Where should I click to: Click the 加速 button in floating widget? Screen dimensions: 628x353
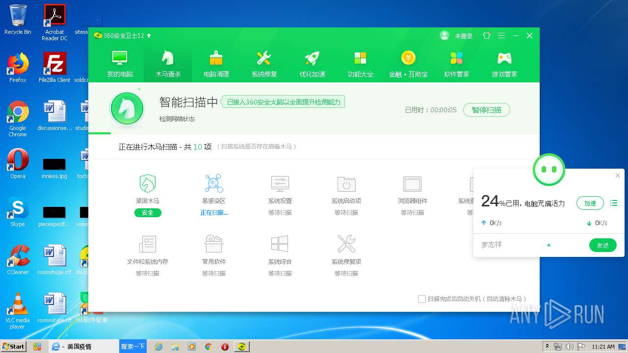pos(590,203)
